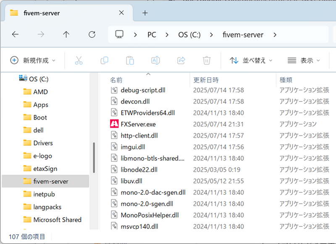Go up one folder level
The image size is (336, 244).
(x=66, y=34)
